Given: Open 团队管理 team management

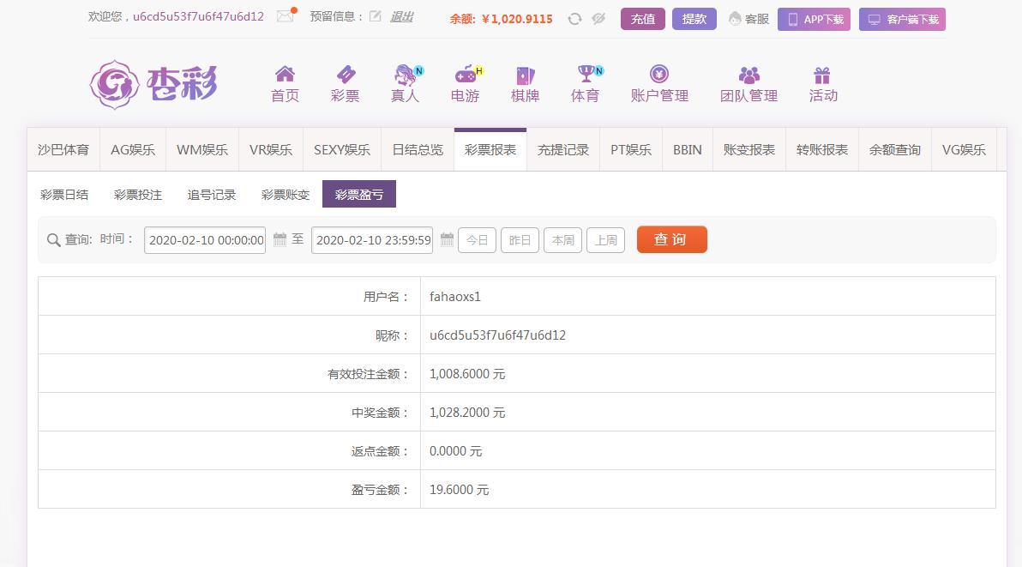Looking at the screenshot, I should click(x=748, y=84).
